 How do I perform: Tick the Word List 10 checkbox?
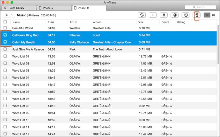tap(5, 120)
